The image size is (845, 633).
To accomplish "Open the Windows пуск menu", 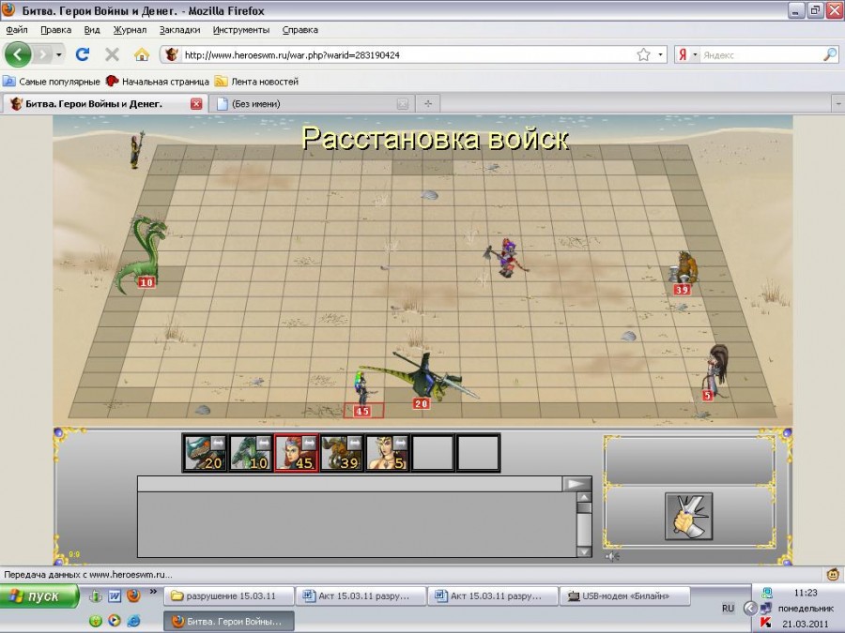I will (39, 596).
